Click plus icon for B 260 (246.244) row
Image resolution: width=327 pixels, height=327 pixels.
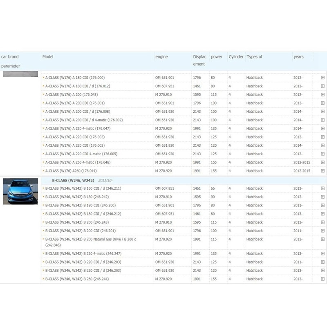[323, 279]
